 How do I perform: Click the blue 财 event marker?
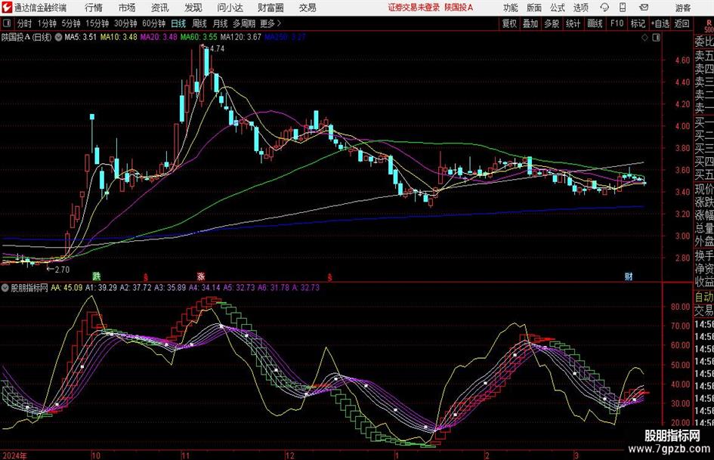point(629,276)
